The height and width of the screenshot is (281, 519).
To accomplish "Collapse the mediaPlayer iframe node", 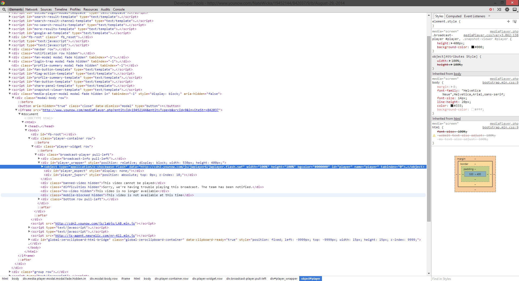I will [x=16, y=110].
